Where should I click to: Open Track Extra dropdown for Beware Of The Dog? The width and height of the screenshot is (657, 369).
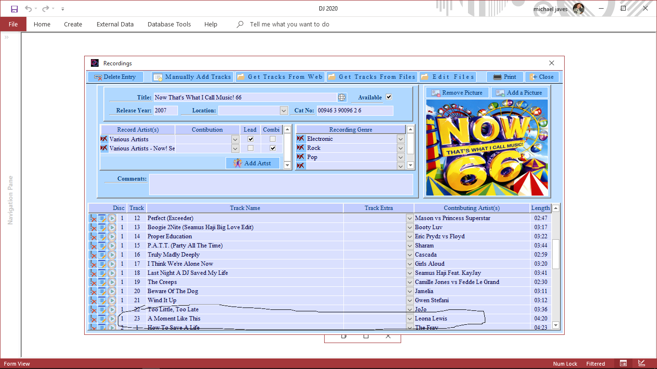click(410, 291)
